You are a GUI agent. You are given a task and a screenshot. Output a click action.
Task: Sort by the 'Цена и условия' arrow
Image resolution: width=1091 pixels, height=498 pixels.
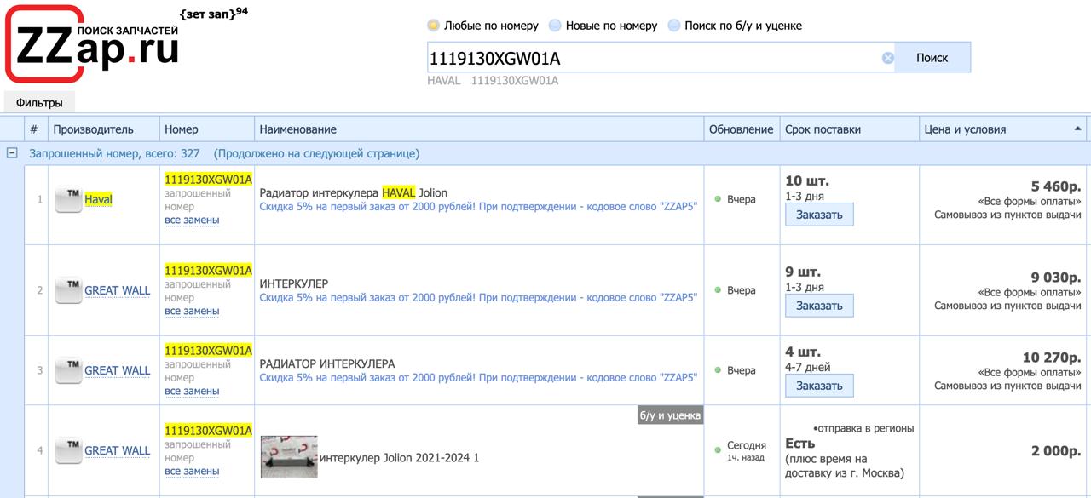coord(1078,129)
